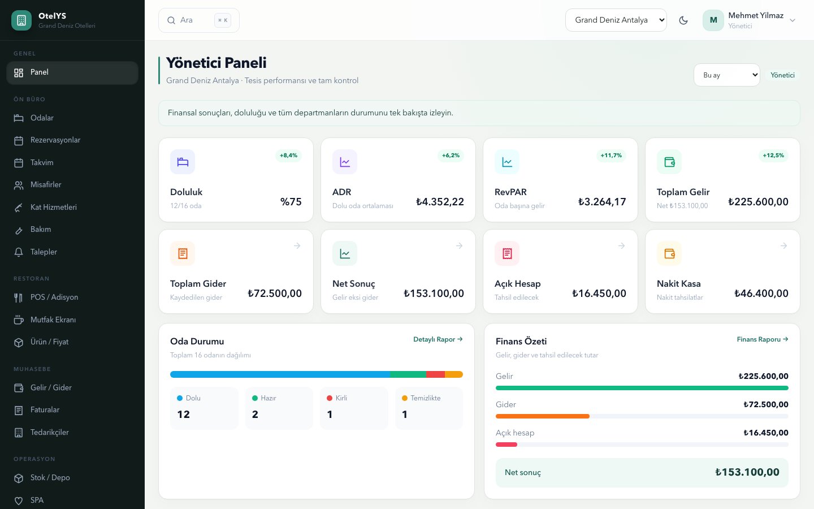Open Odalar from the sidebar
The image size is (814, 509).
coord(72,118)
